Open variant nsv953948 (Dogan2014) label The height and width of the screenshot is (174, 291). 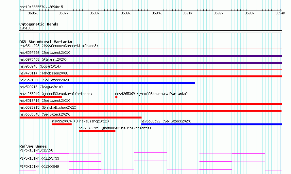[x=40, y=66]
